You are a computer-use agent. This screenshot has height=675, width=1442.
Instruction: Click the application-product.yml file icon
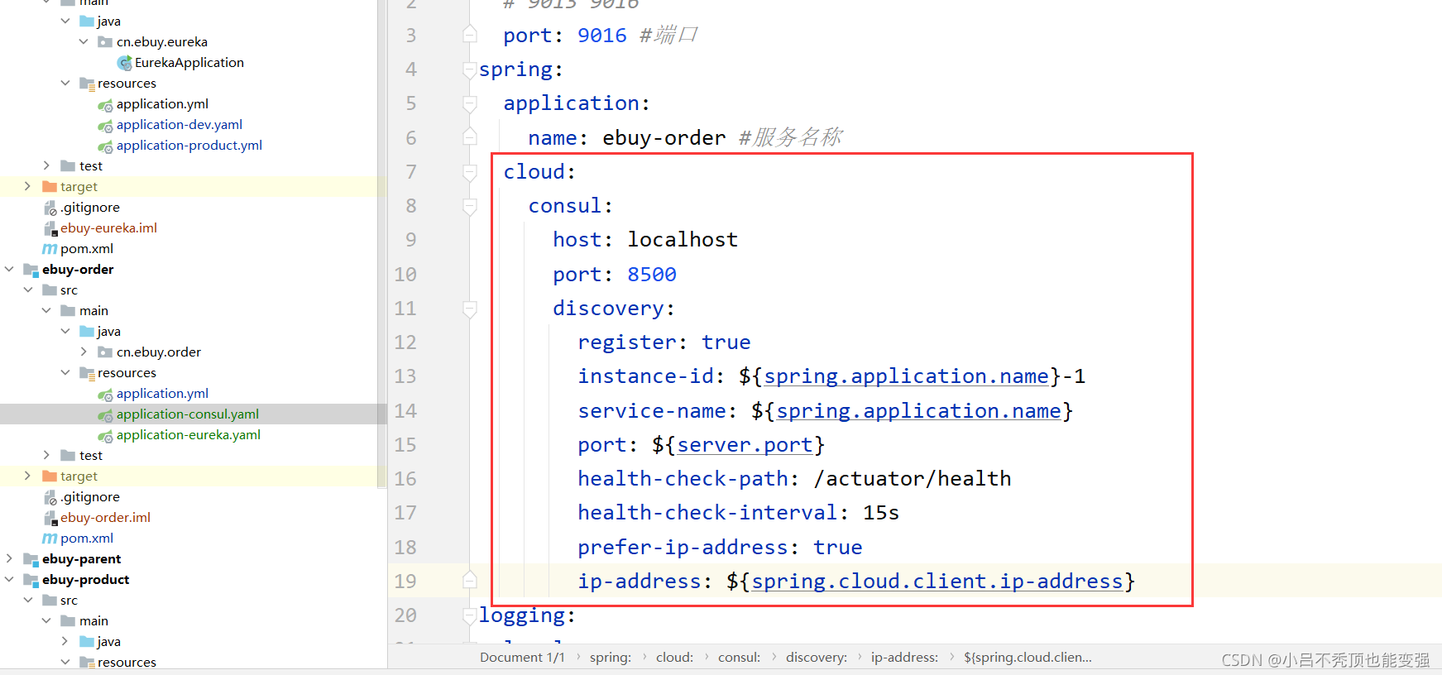pos(105,146)
